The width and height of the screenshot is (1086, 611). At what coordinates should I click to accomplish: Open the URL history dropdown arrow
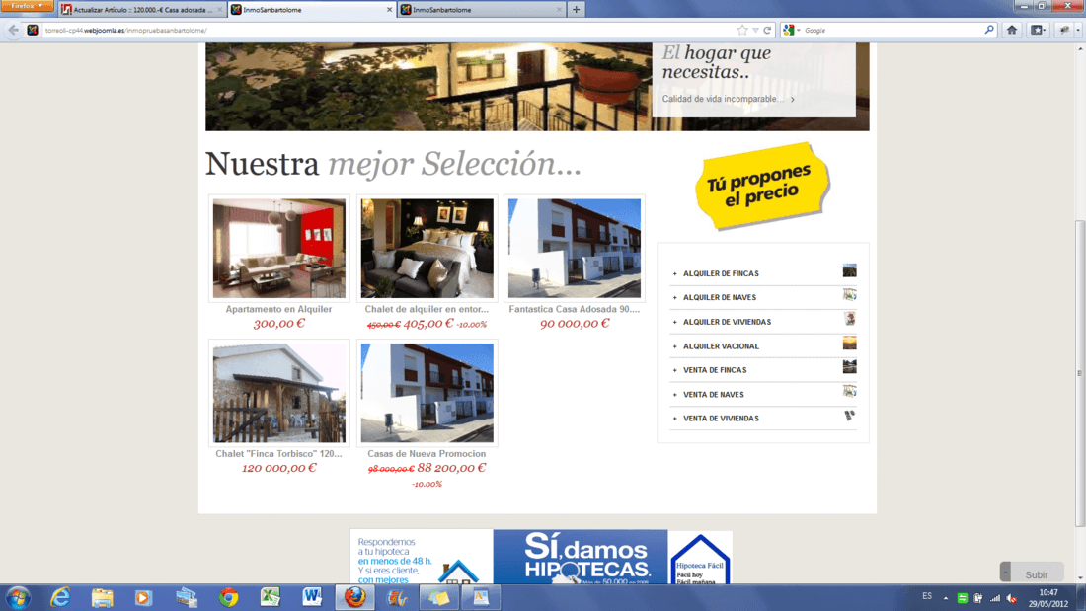point(755,30)
